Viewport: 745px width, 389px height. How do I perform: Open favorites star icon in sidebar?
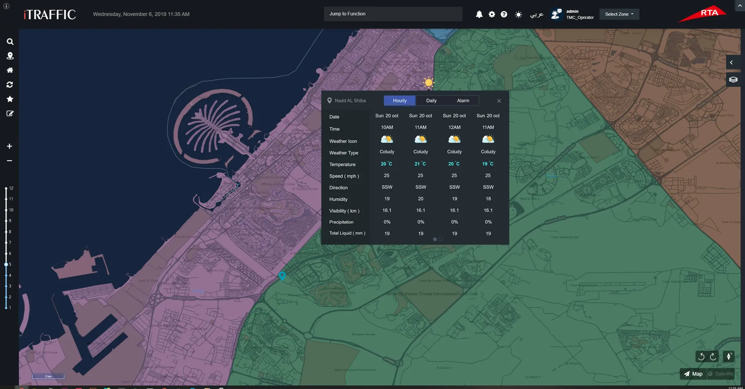(x=10, y=99)
